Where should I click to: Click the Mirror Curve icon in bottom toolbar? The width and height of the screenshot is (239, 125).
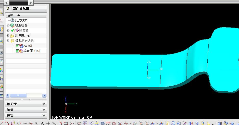185,123
